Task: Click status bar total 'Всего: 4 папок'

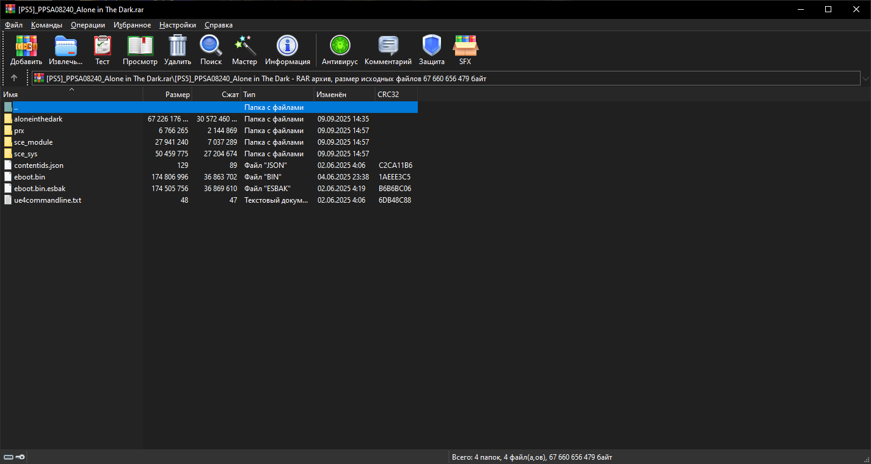Action: [x=477, y=457]
